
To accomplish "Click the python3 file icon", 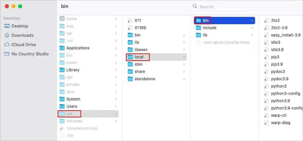I will pos(267,86).
